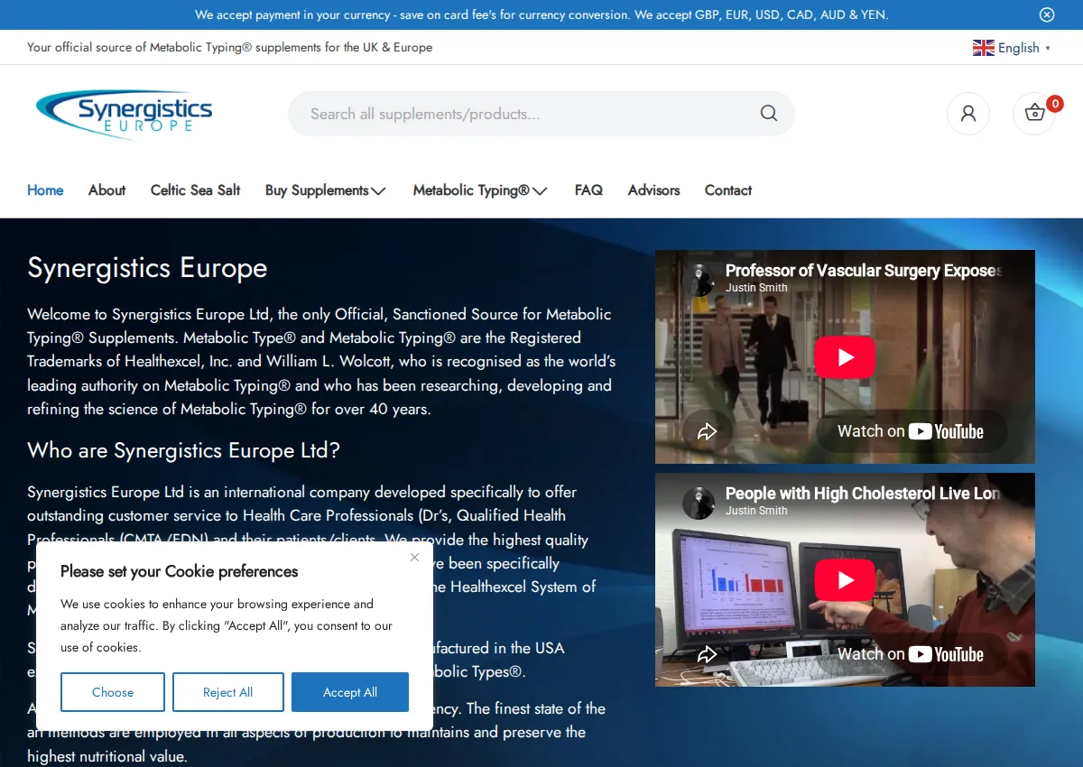Image resolution: width=1083 pixels, height=767 pixels.
Task: Click the magnifying glass search icon
Action: tap(769, 114)
